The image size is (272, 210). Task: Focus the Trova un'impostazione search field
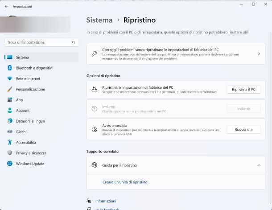[41, 42]
